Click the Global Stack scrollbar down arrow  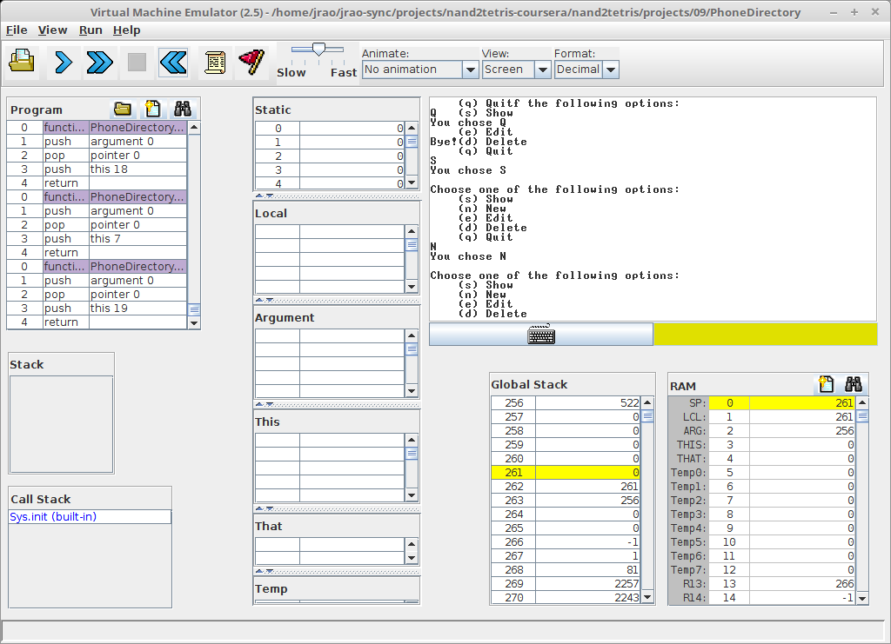(647, 598)
